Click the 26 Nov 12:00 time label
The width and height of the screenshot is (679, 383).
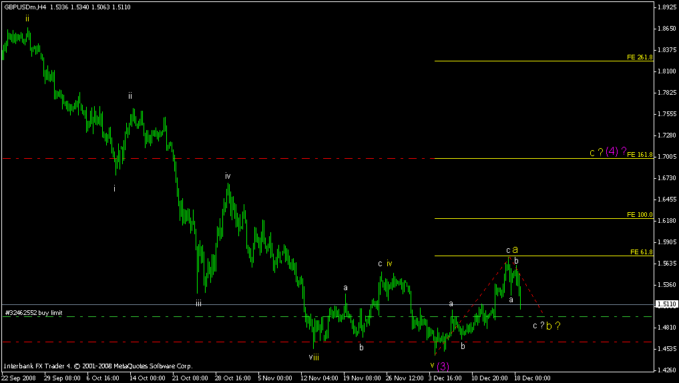point(405,378)
